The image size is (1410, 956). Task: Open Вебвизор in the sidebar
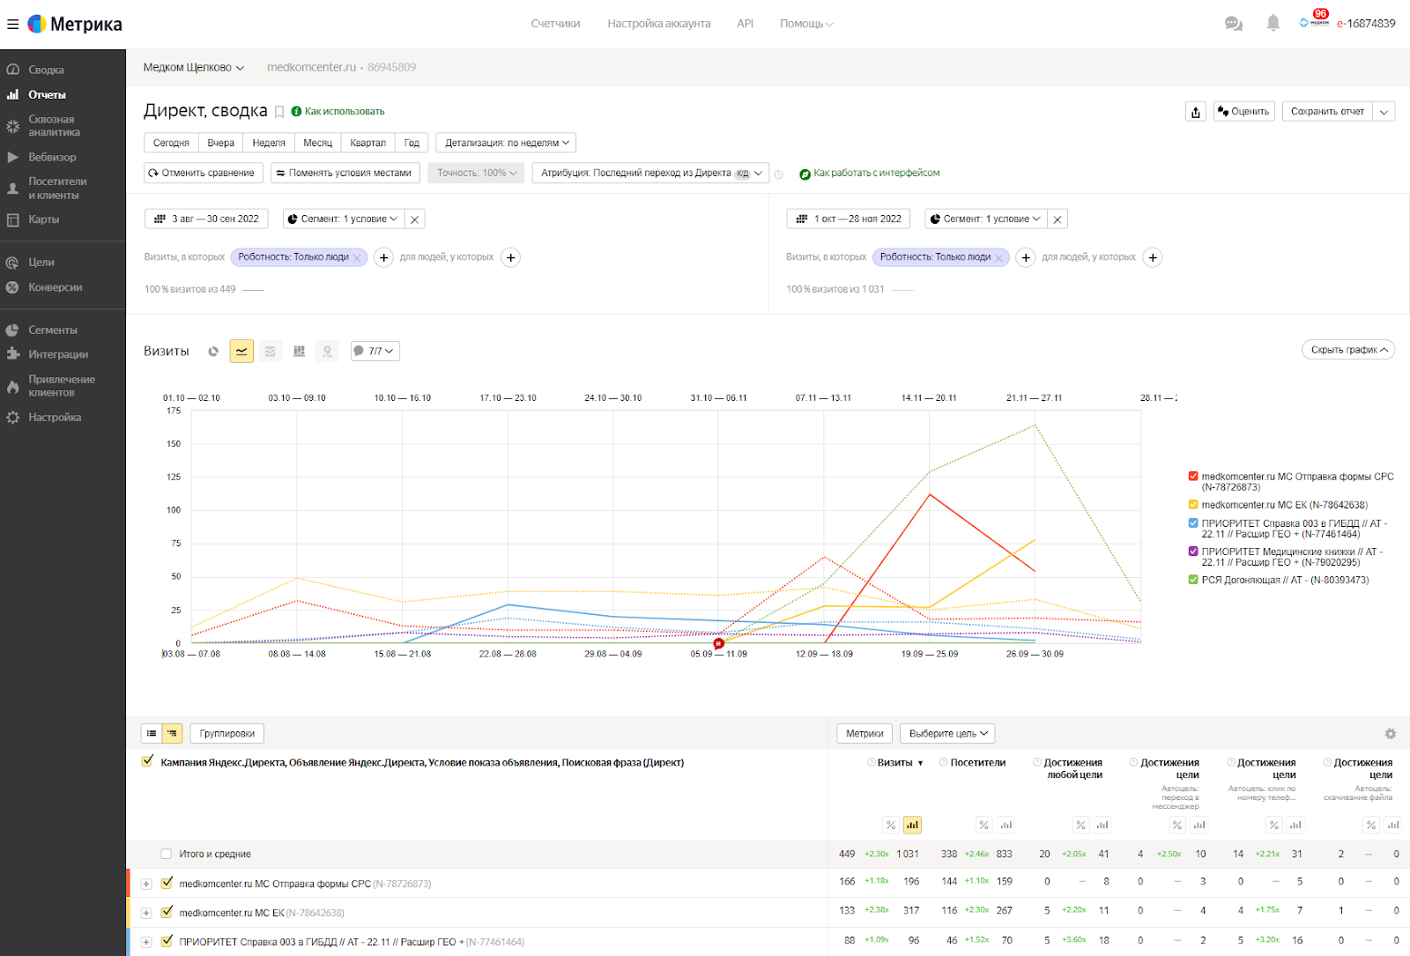click(x=52, y=157)
